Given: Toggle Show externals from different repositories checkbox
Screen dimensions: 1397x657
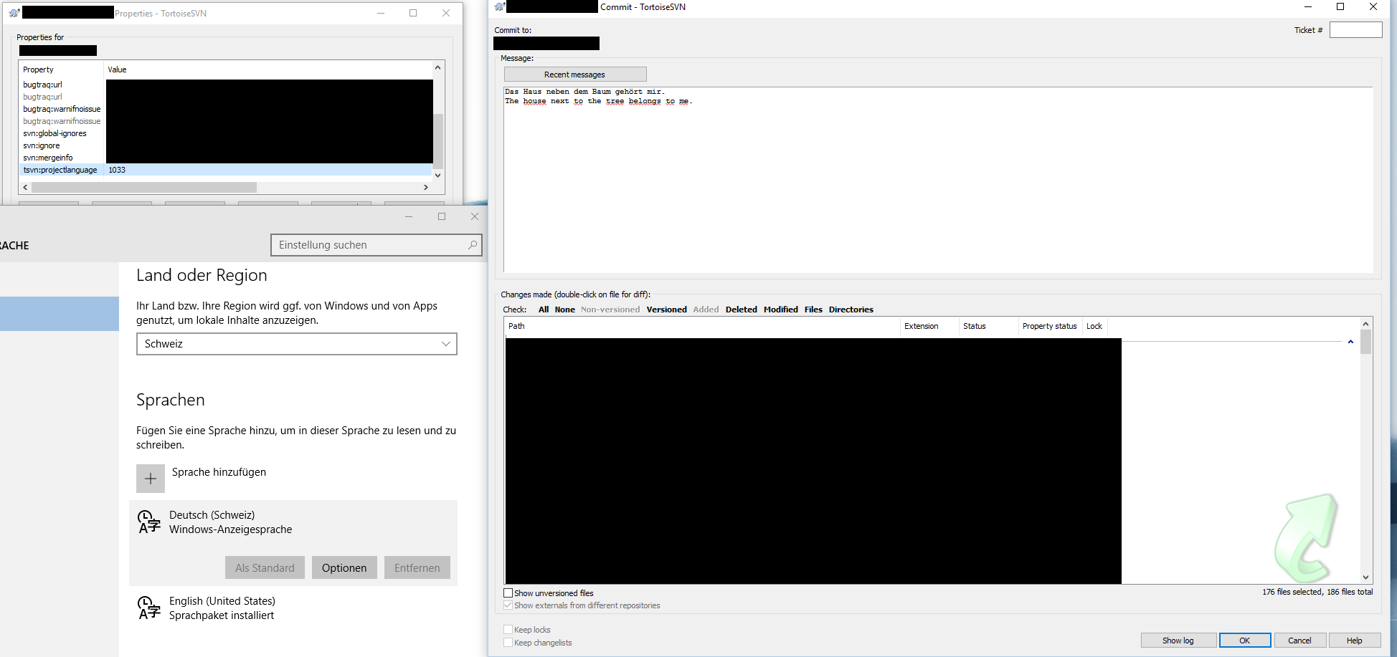Looking at the screenshot, I should [x=508, y=605].
